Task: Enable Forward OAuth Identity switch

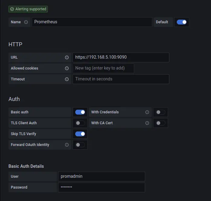Action: tap(80, 145)
